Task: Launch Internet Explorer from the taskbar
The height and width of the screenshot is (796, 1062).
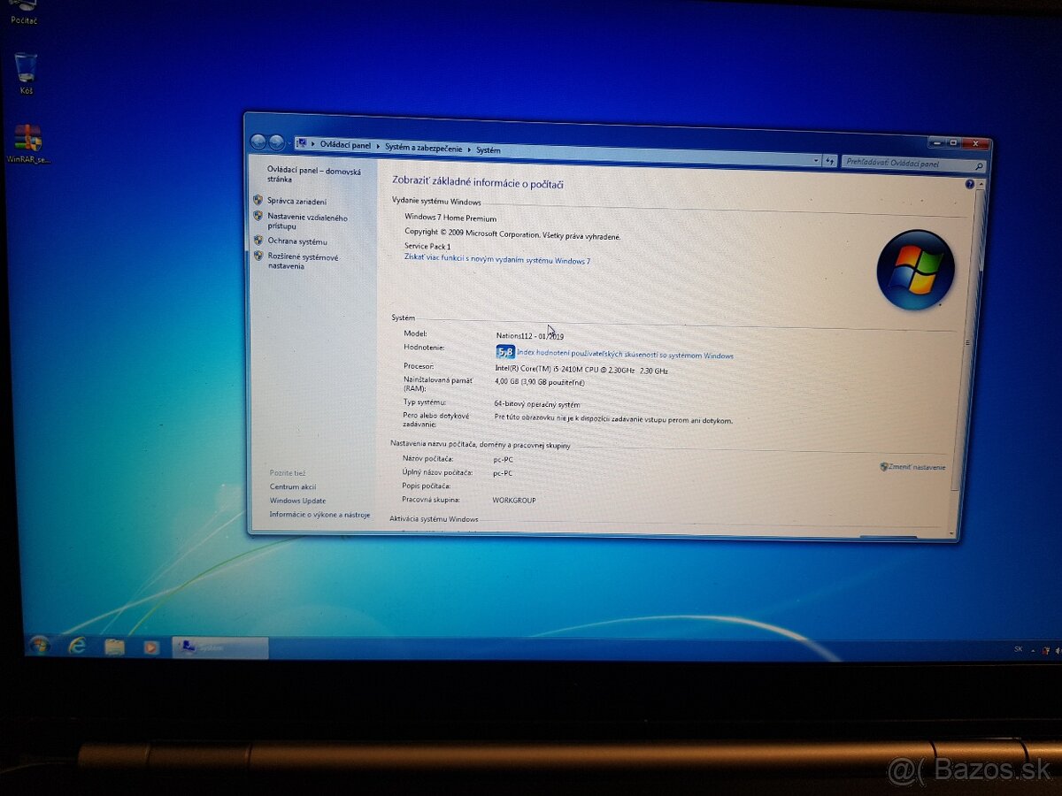Action: pyautogui.click(x=78, y=648)
